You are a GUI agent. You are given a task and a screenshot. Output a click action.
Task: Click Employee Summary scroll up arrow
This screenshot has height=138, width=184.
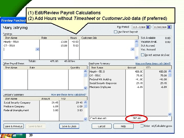pos(170,71)
